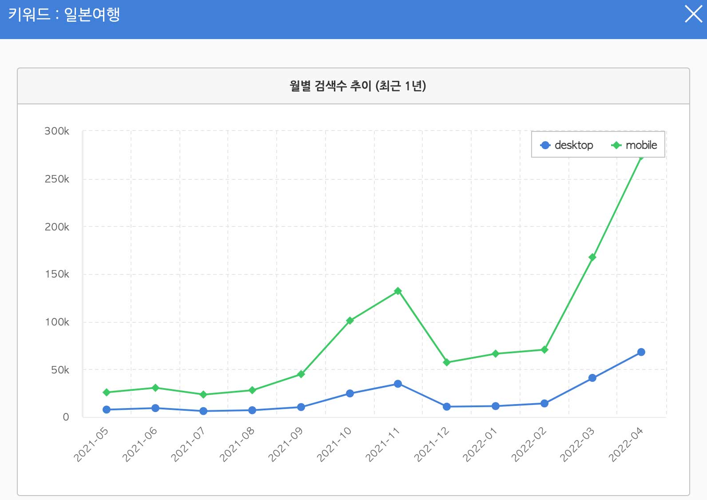Click the 2022-03 x-axis label
The height and width of the screenshot is (500, 707).
point(577,444)
